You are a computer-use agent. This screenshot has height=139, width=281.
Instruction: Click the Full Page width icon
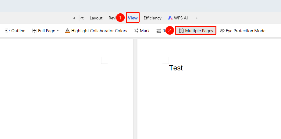pyautogui.click(x=34, y=31)
